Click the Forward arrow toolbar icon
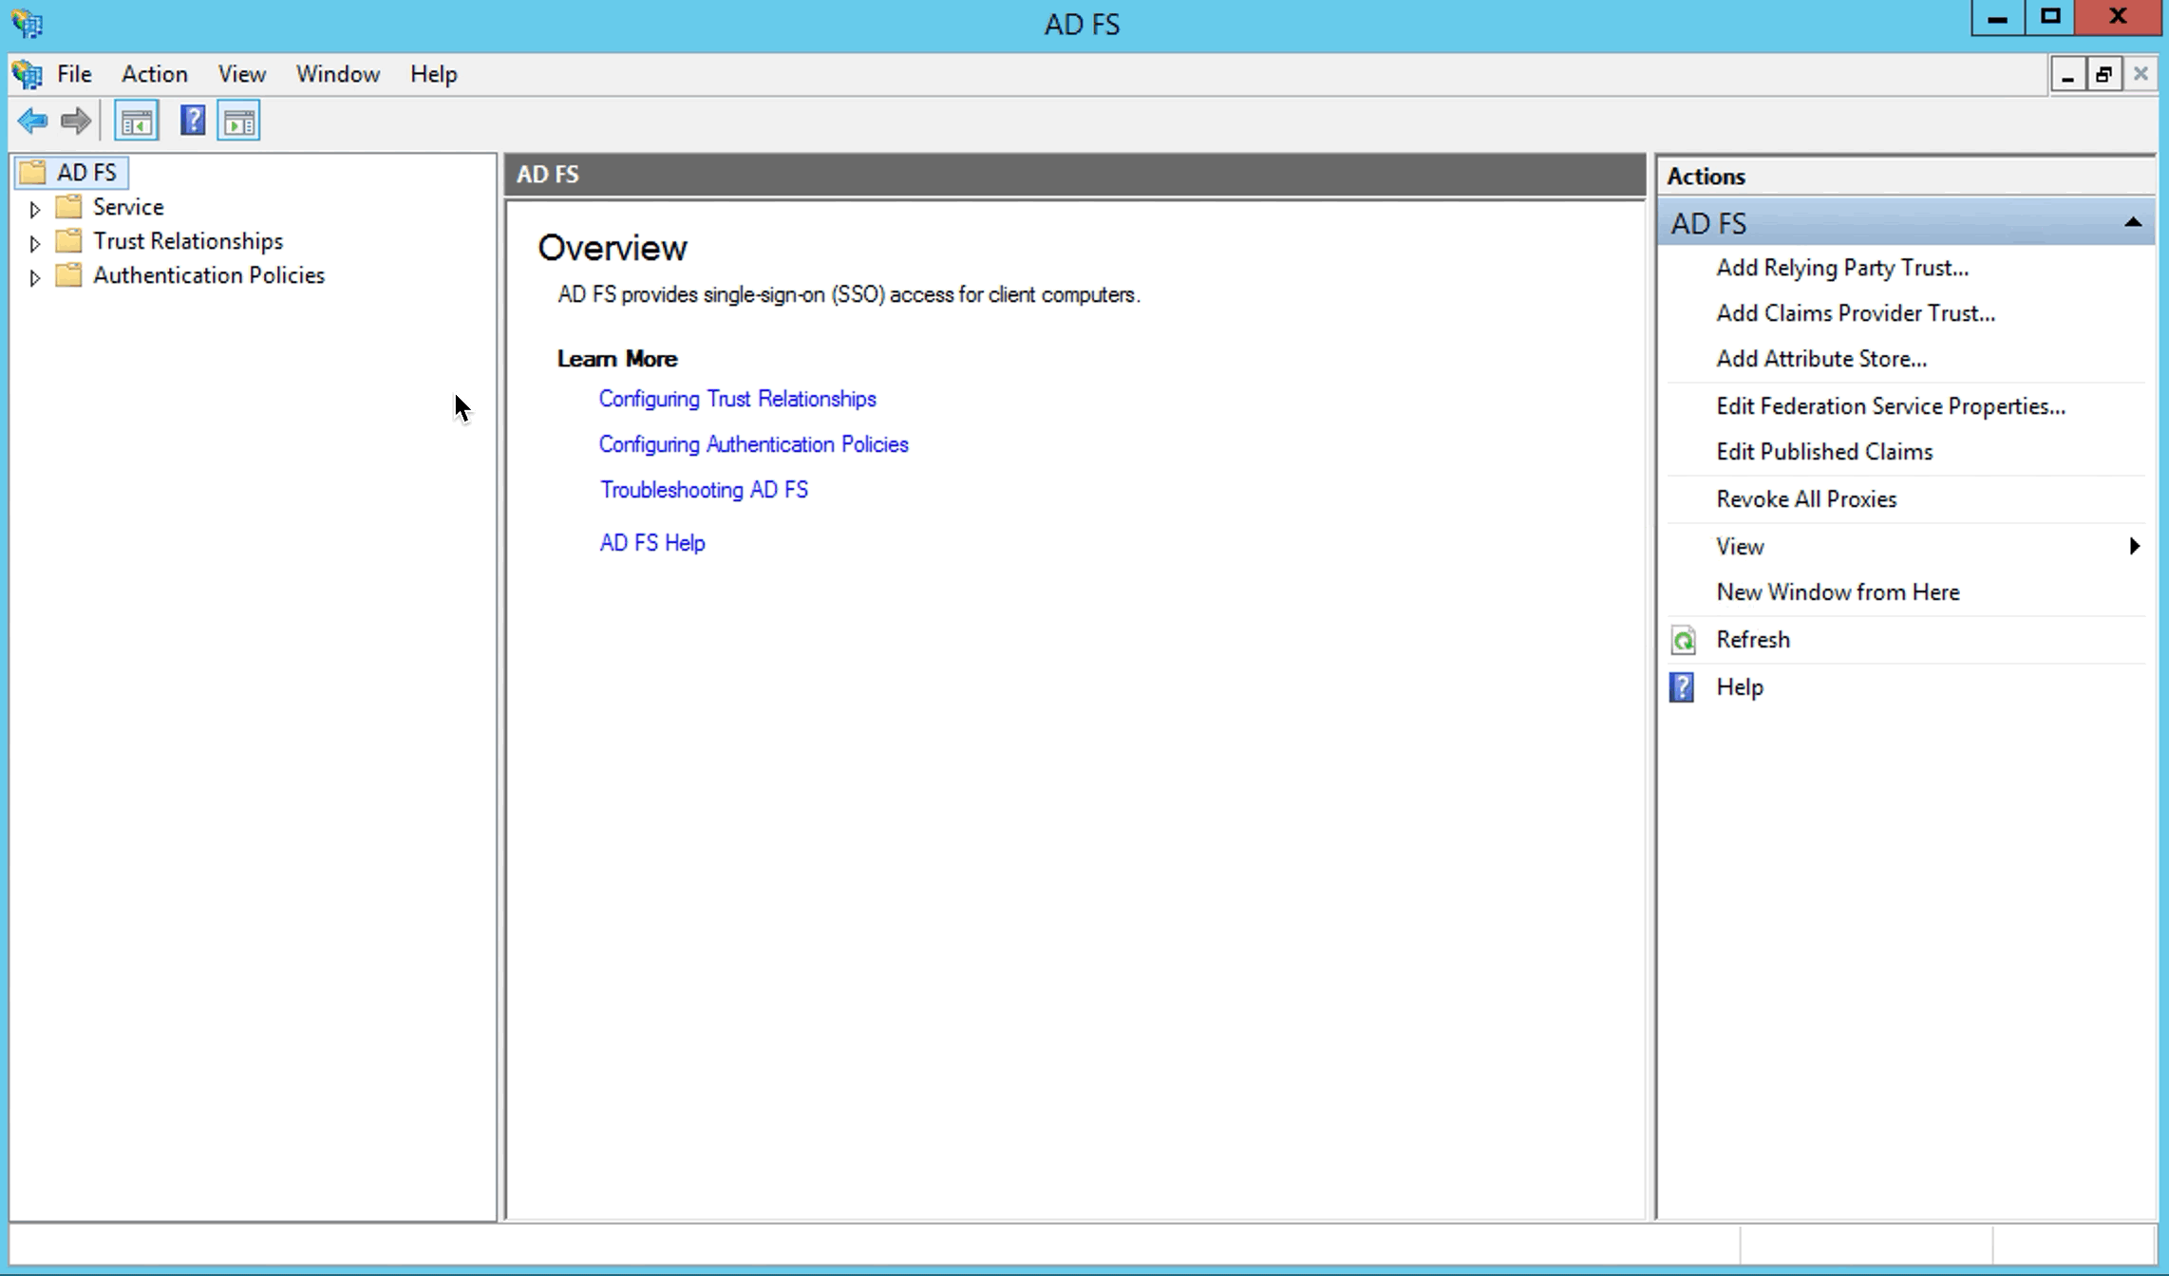This screenshot has height=1276, width=2169. [76, 121]
